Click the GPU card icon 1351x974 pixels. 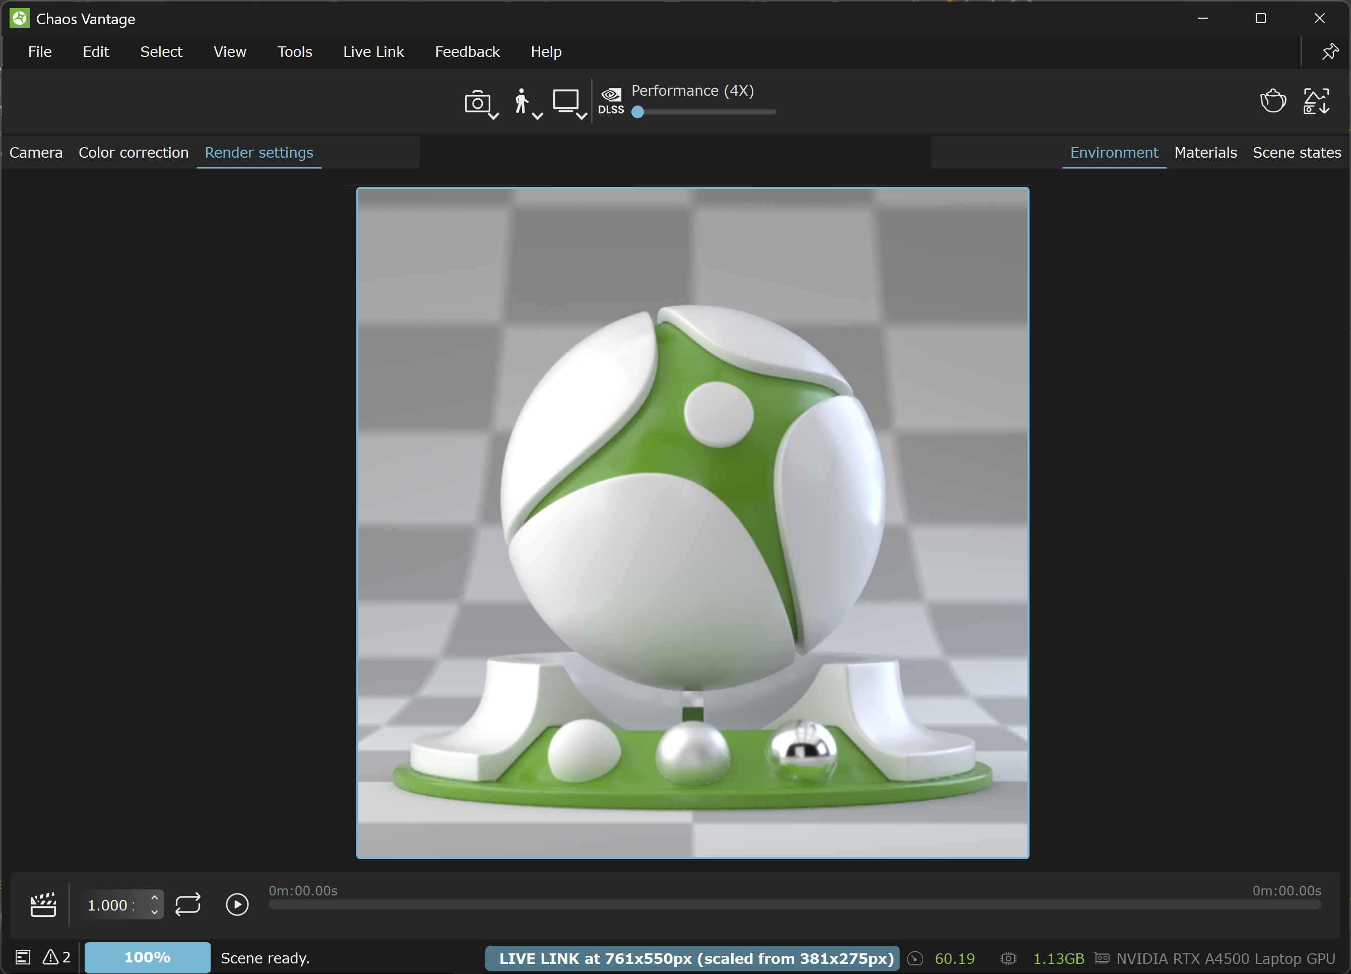coord(1102,958)
